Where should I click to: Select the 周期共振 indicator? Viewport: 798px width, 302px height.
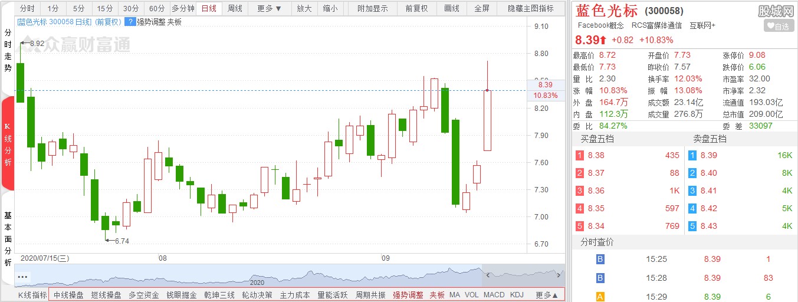[370, 295]
